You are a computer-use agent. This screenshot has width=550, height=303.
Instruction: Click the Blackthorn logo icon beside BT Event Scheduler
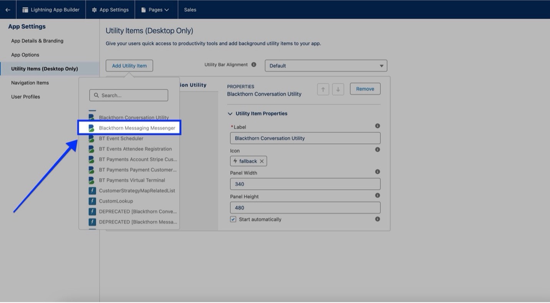click(92, 138)
